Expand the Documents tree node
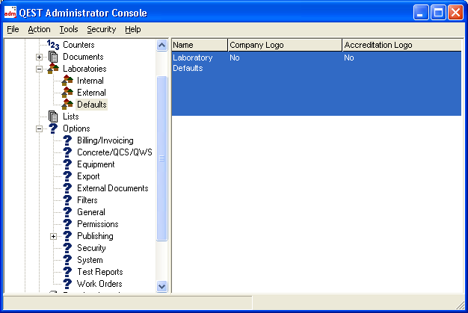Screen dimensions: 468x313 pos(40,57)
